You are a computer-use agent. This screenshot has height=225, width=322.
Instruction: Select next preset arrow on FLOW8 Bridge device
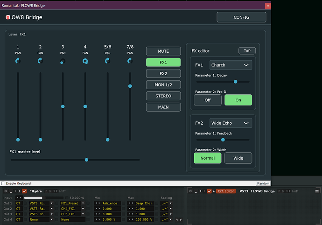[x=290, y=191]
